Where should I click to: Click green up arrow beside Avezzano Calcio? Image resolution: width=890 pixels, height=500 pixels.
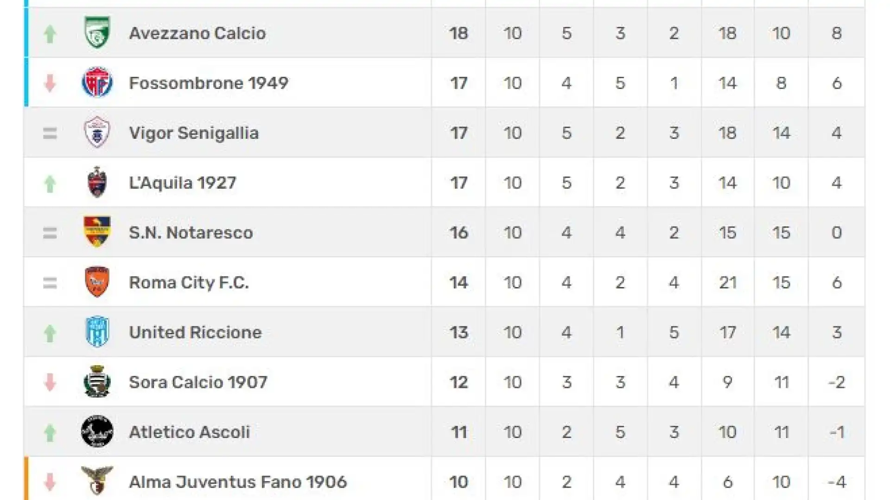point(50,33)
